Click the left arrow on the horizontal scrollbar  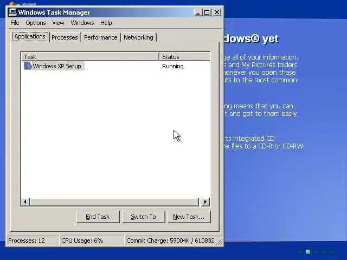pyautogui.click(x=25, y=201)
